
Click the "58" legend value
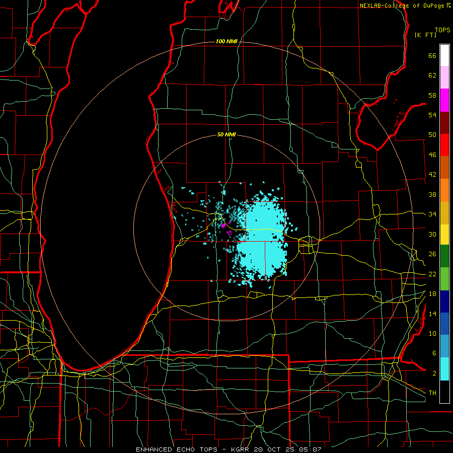tap(432, 95)
